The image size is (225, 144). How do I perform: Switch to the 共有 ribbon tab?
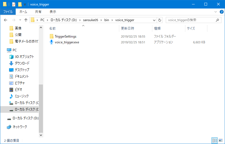tap(38, 12)
